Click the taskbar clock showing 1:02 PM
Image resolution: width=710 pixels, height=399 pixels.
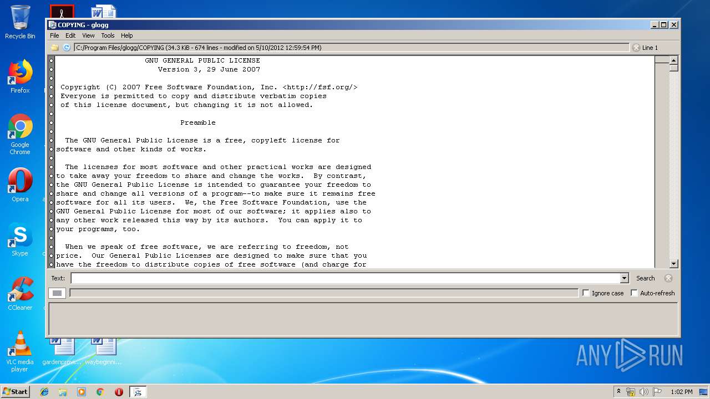click(681, 392)
